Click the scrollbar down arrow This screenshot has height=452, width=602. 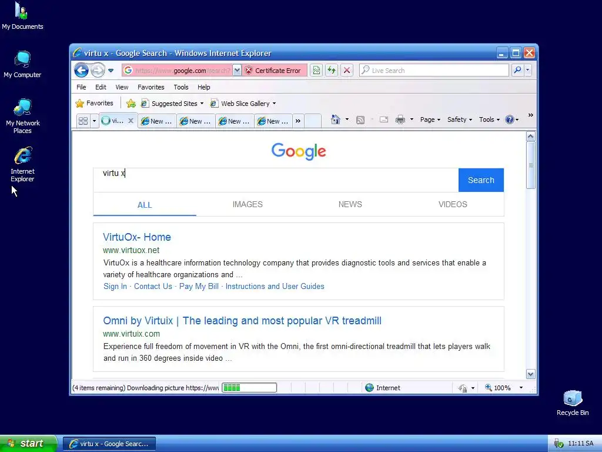click(x=531, y=374)
